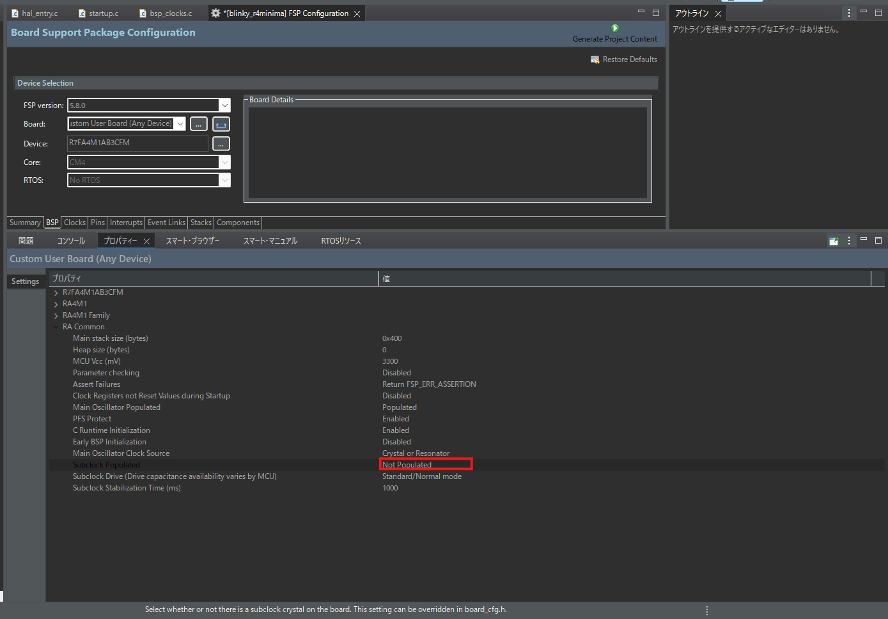Close the プロパティー view tab
The height and width of the screenshot is (619, 888).
(146, 241)
